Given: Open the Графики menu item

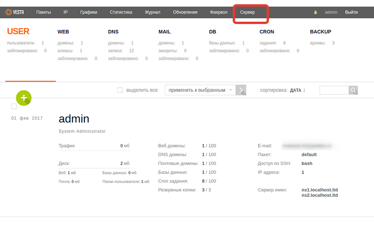Looking at the screenshot, I should tap(89, 12).
